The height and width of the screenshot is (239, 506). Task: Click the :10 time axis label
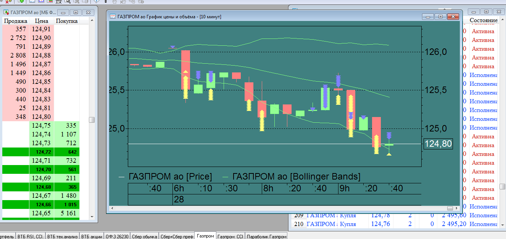coord(206,189)
